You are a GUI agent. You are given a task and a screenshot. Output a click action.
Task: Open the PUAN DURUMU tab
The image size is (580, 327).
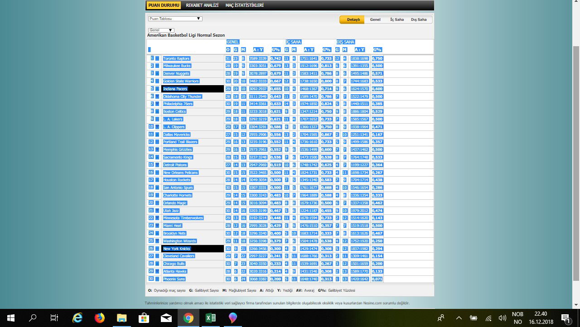pos(164,5)
